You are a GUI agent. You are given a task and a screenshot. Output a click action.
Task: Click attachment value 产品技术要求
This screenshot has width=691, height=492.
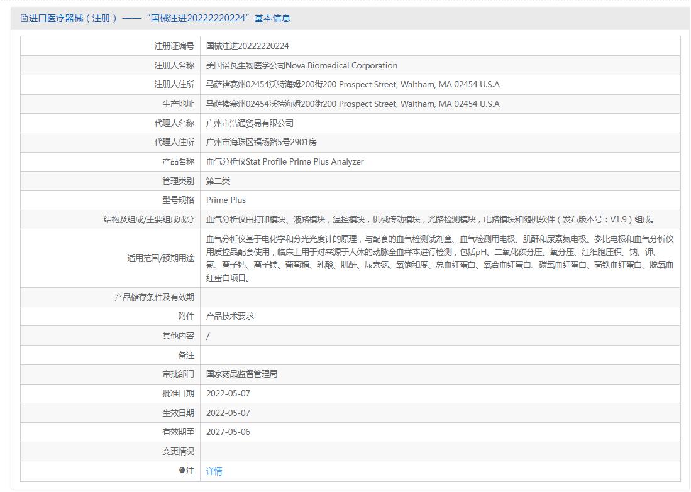[230, 317]
